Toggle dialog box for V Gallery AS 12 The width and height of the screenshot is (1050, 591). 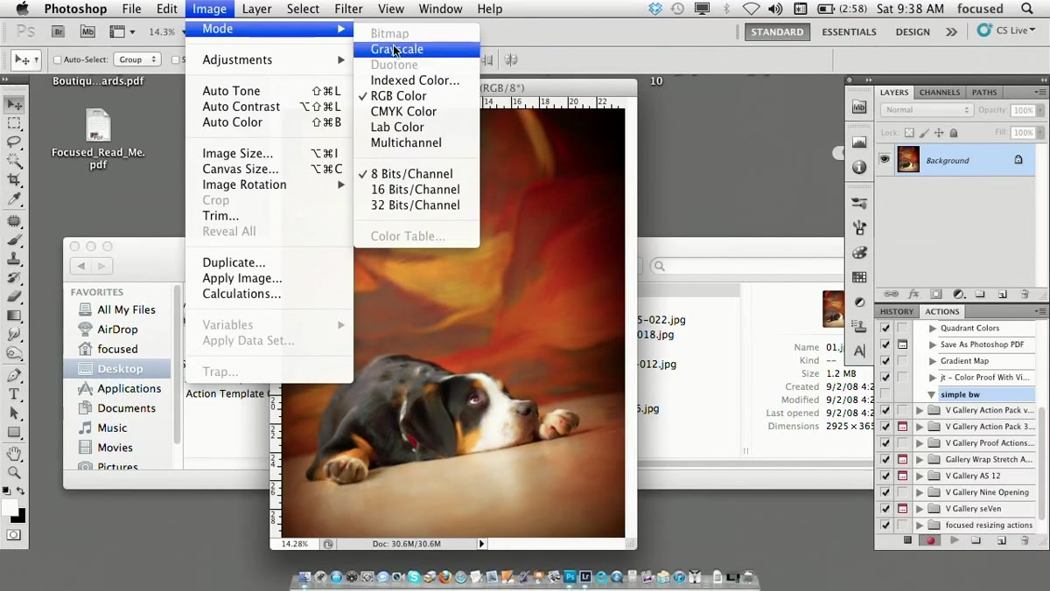point(902,476)
